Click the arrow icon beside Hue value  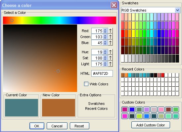click(111, 52)
